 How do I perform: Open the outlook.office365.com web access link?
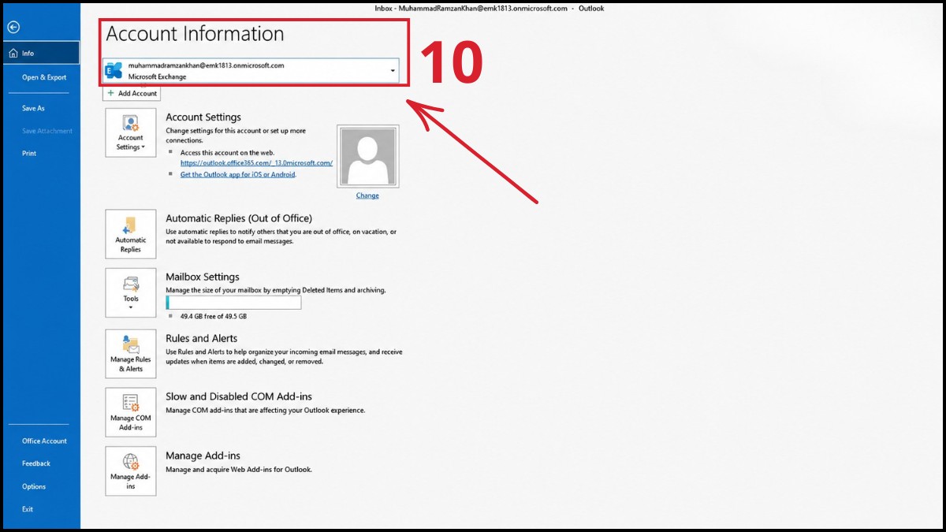[x=256, y=163]
